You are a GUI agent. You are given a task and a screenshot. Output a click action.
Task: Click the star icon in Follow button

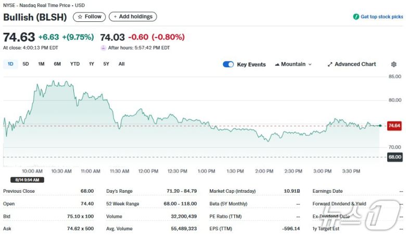(80, 17)
